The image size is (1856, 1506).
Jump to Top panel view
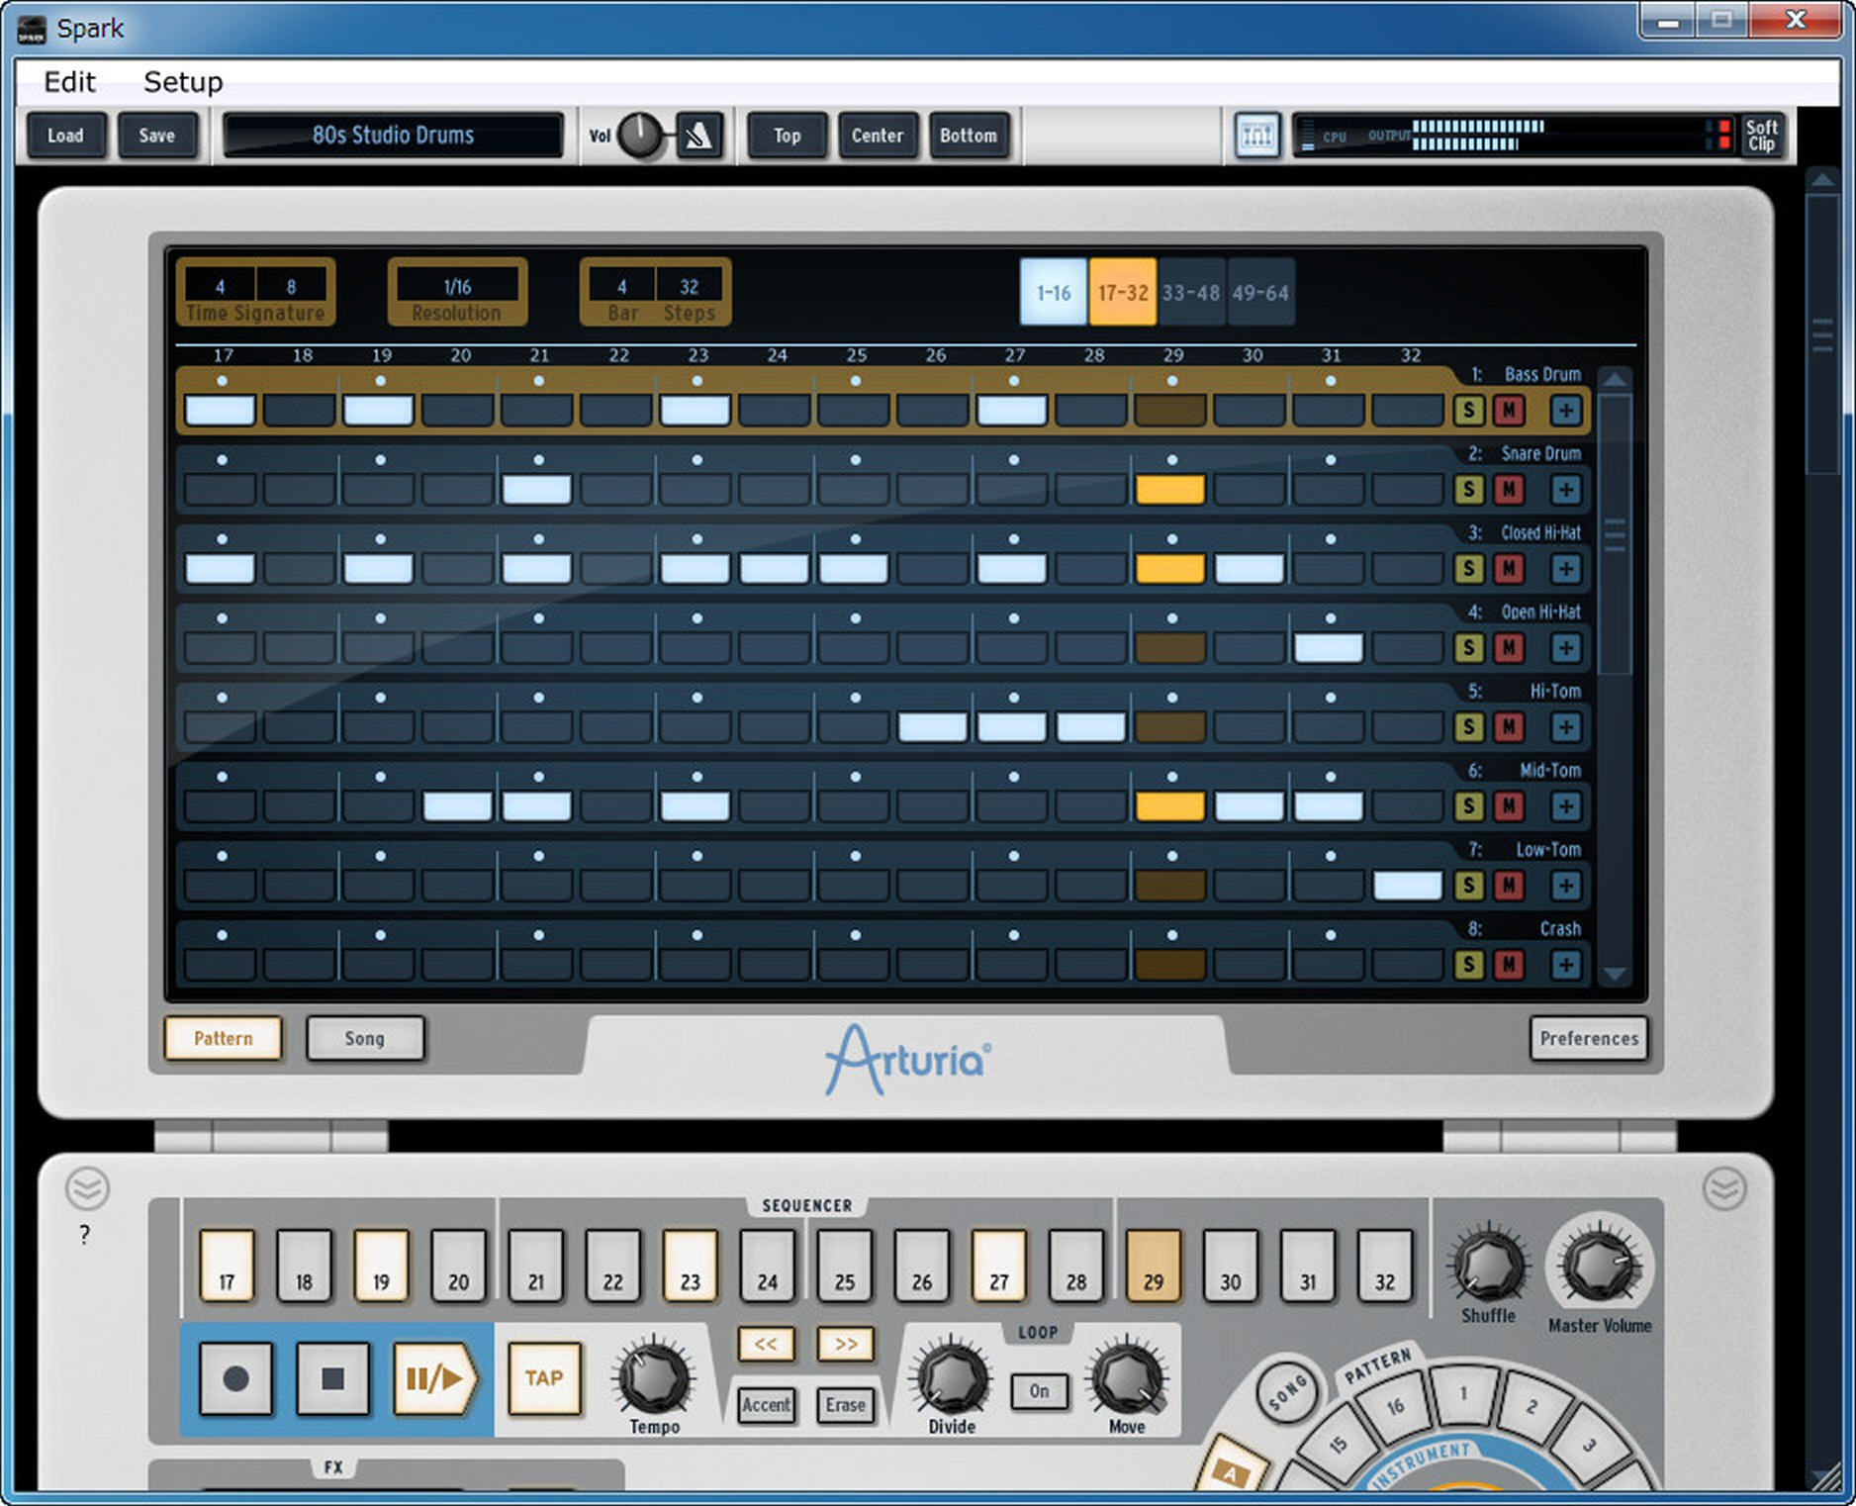787,136
